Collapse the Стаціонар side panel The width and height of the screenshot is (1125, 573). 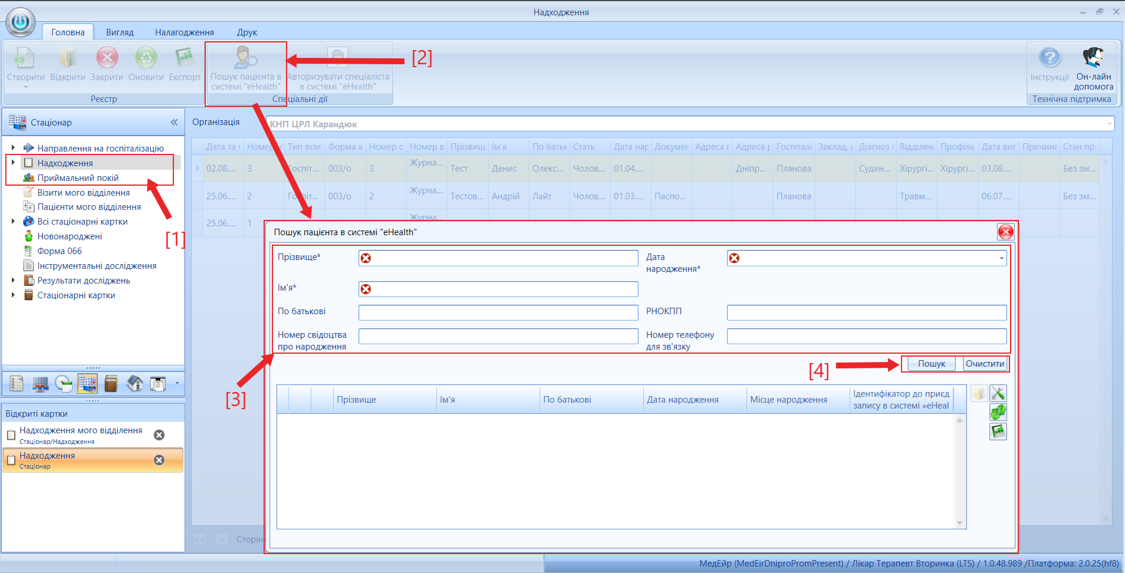(174, 123)
